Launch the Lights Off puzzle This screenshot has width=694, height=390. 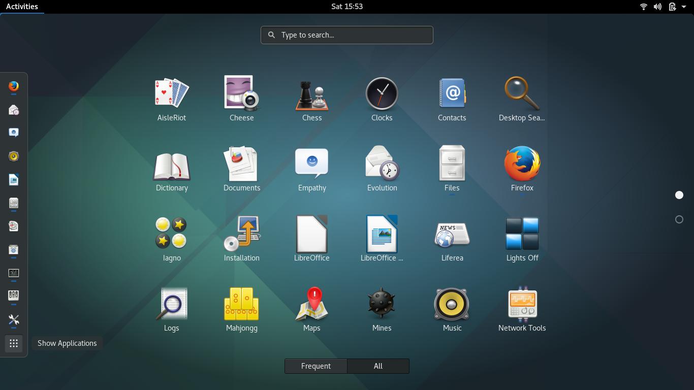[x=522, y=238]
